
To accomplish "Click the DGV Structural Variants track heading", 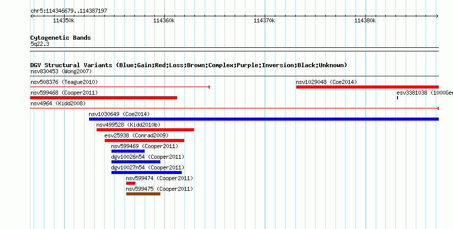I will coord(189,65).
